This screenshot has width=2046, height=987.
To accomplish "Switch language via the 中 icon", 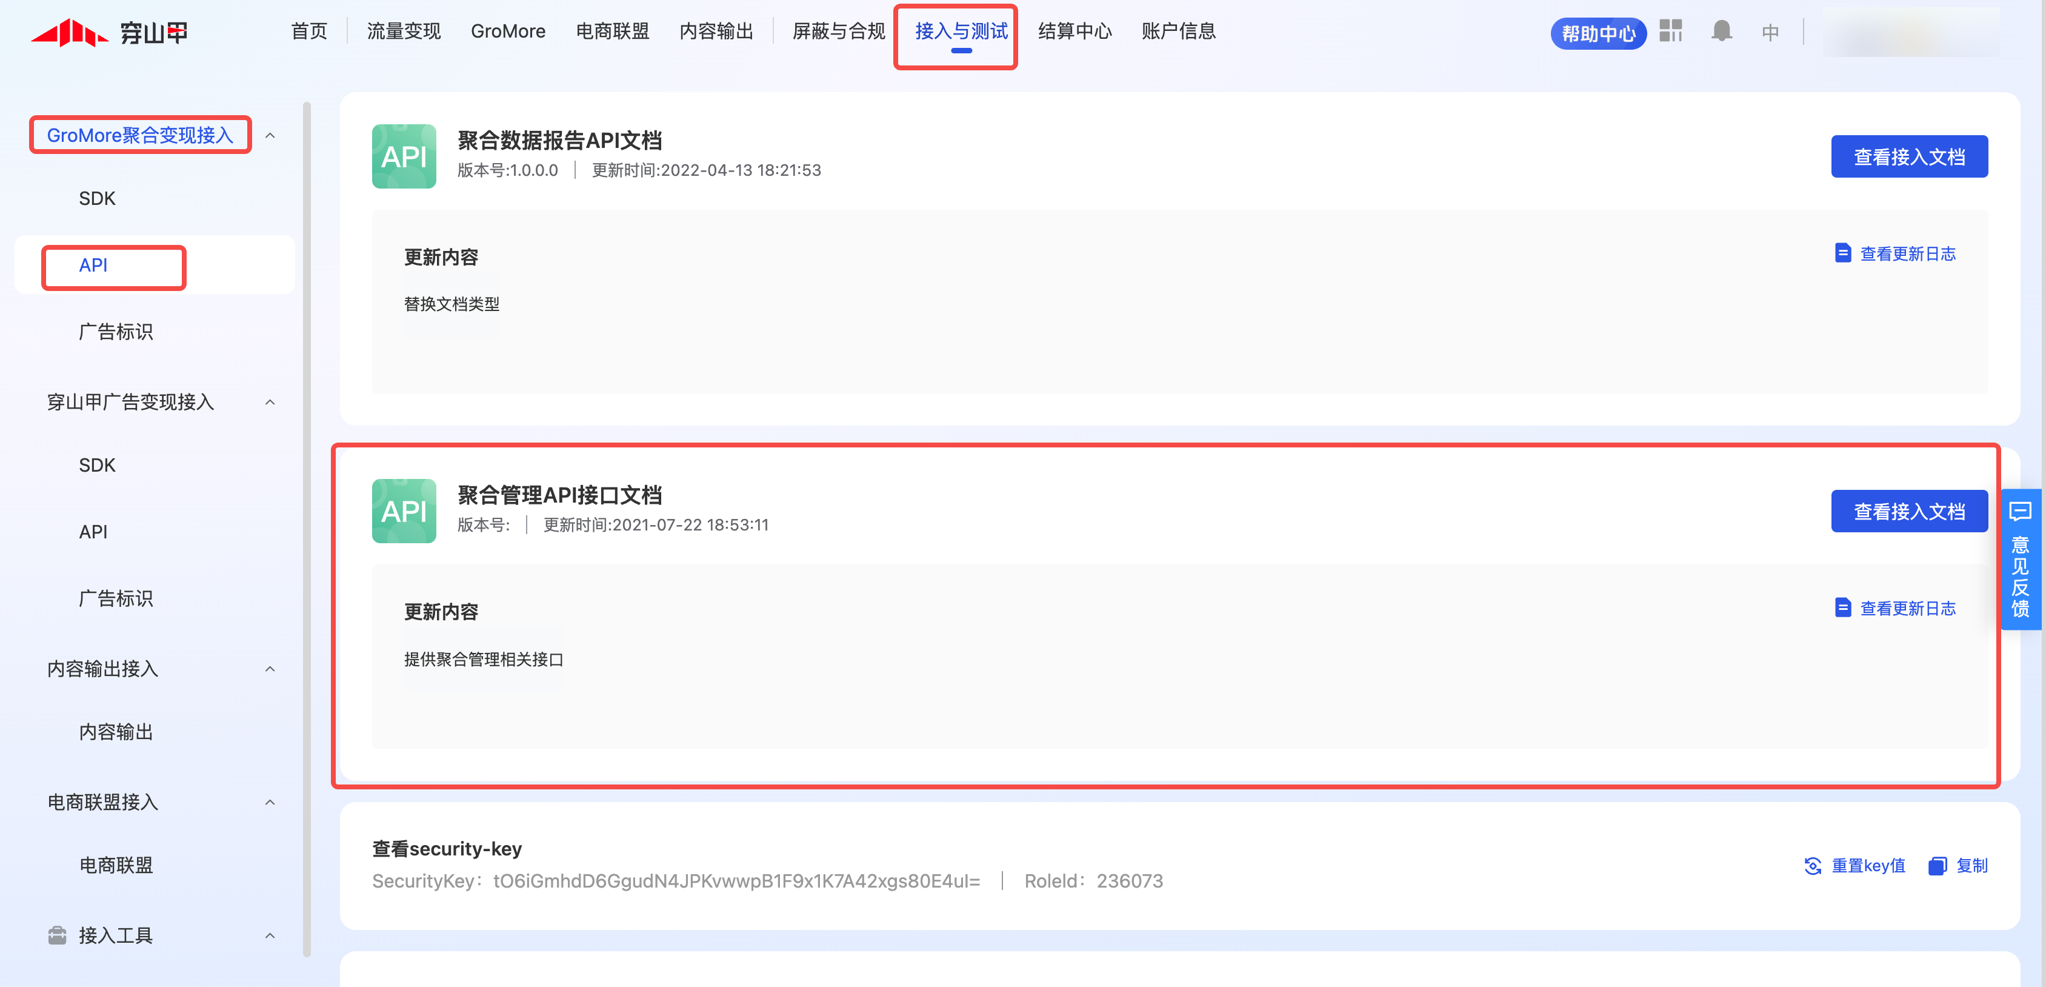I will pos(1770,32).
